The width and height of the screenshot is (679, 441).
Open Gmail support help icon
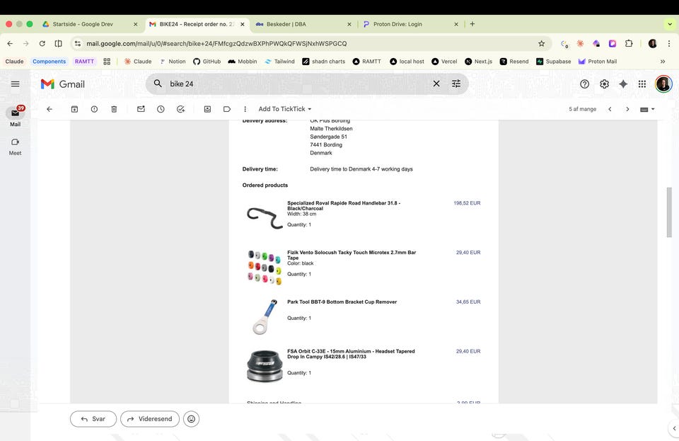coord(585,84)
